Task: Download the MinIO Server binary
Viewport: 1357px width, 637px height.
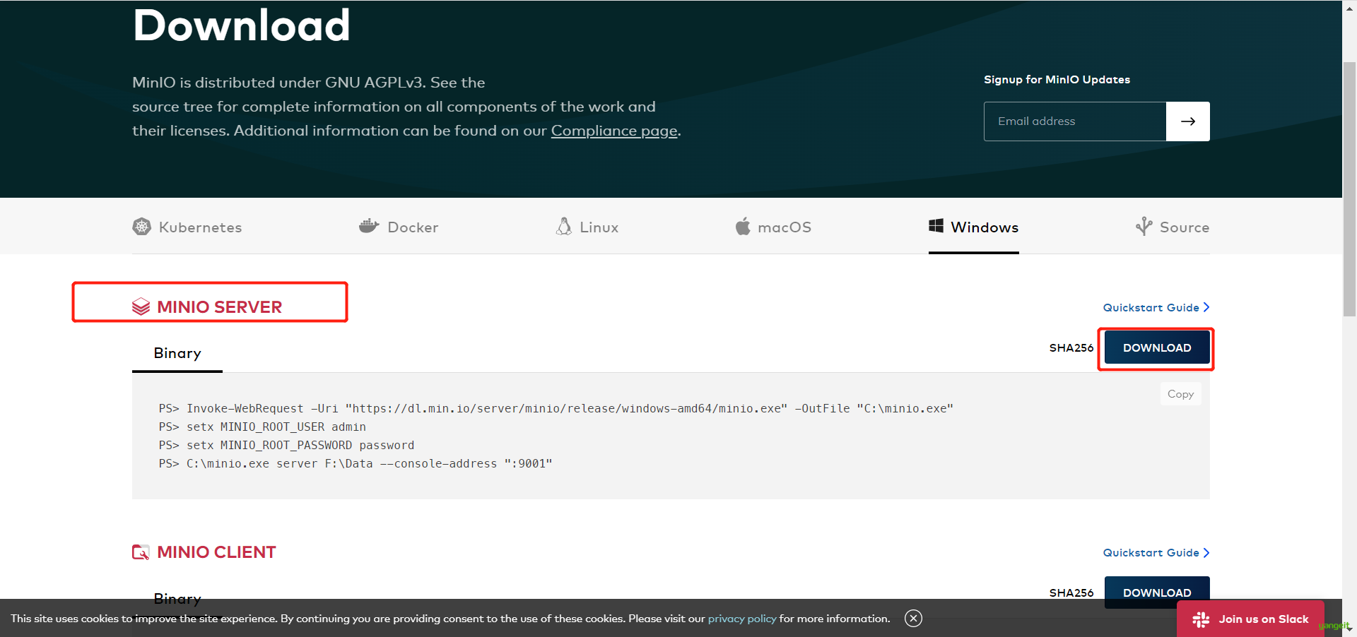Action: (x=1157, y=348)
